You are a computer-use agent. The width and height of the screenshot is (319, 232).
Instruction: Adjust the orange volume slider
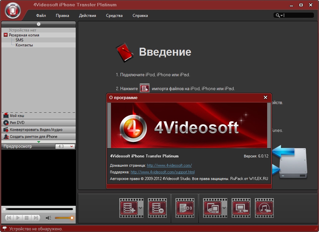point(64,218)
